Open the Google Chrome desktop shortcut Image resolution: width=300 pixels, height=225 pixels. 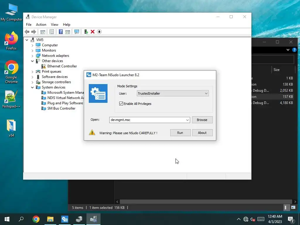pos(11,72)
